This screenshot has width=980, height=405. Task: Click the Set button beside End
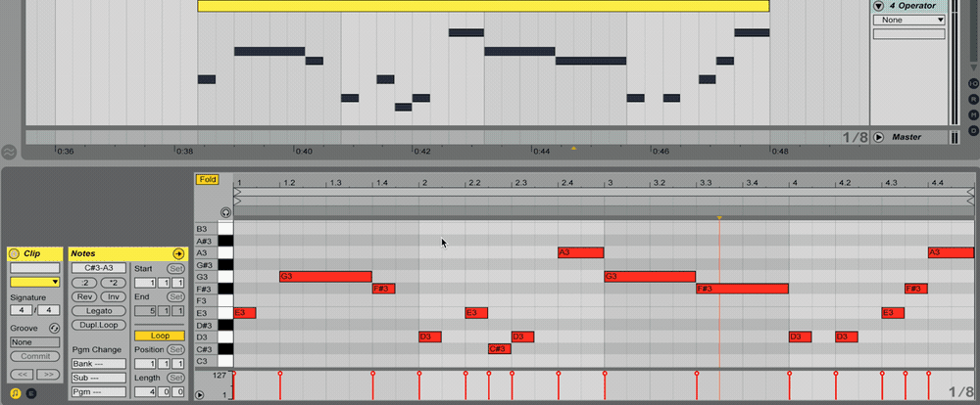tap(175, 297)
